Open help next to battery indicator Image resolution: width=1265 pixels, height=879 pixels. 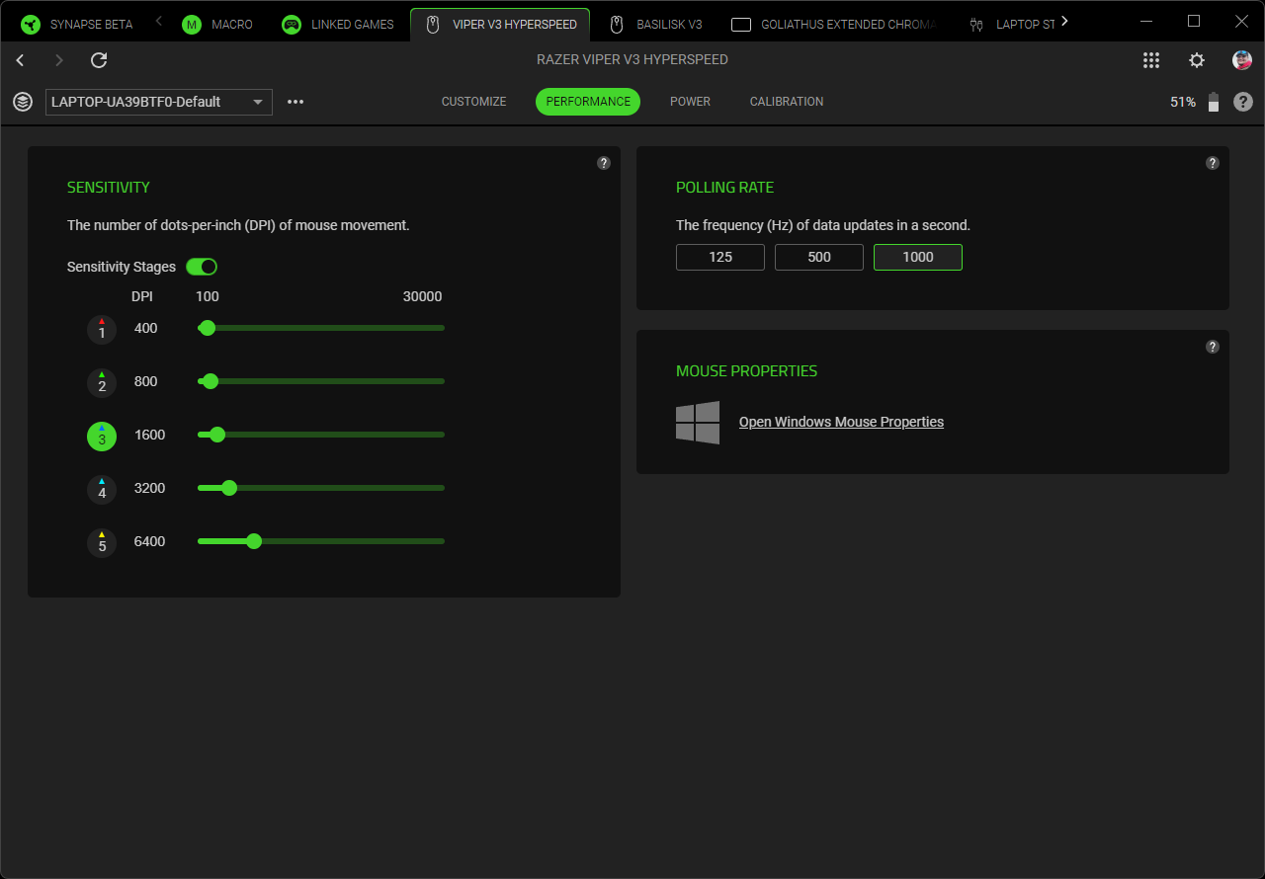(x=1243, y=102)
